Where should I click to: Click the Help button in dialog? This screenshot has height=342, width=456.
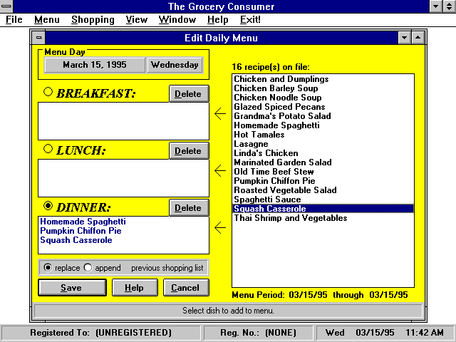pyautogui.click(x=133, y=288)
